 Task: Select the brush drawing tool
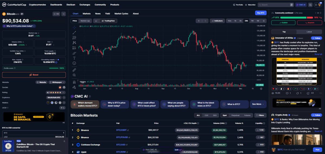pos(74,53)
